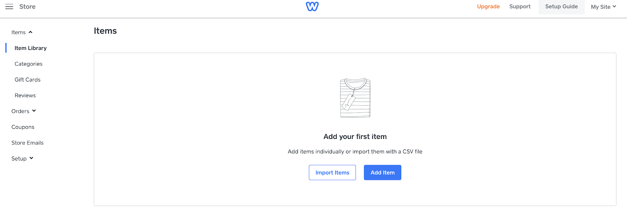Click the Store title label
627x217 pixels.
point(27,7)
